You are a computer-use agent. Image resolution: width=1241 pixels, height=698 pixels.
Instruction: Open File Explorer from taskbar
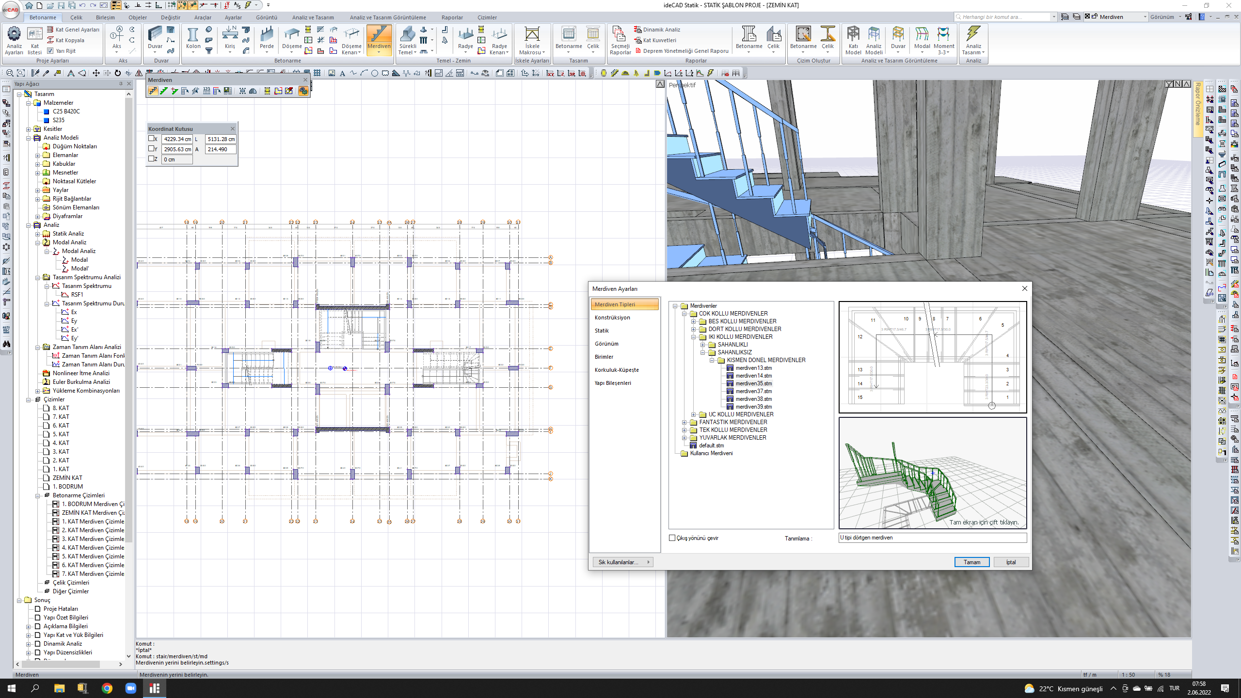point(59,688)
